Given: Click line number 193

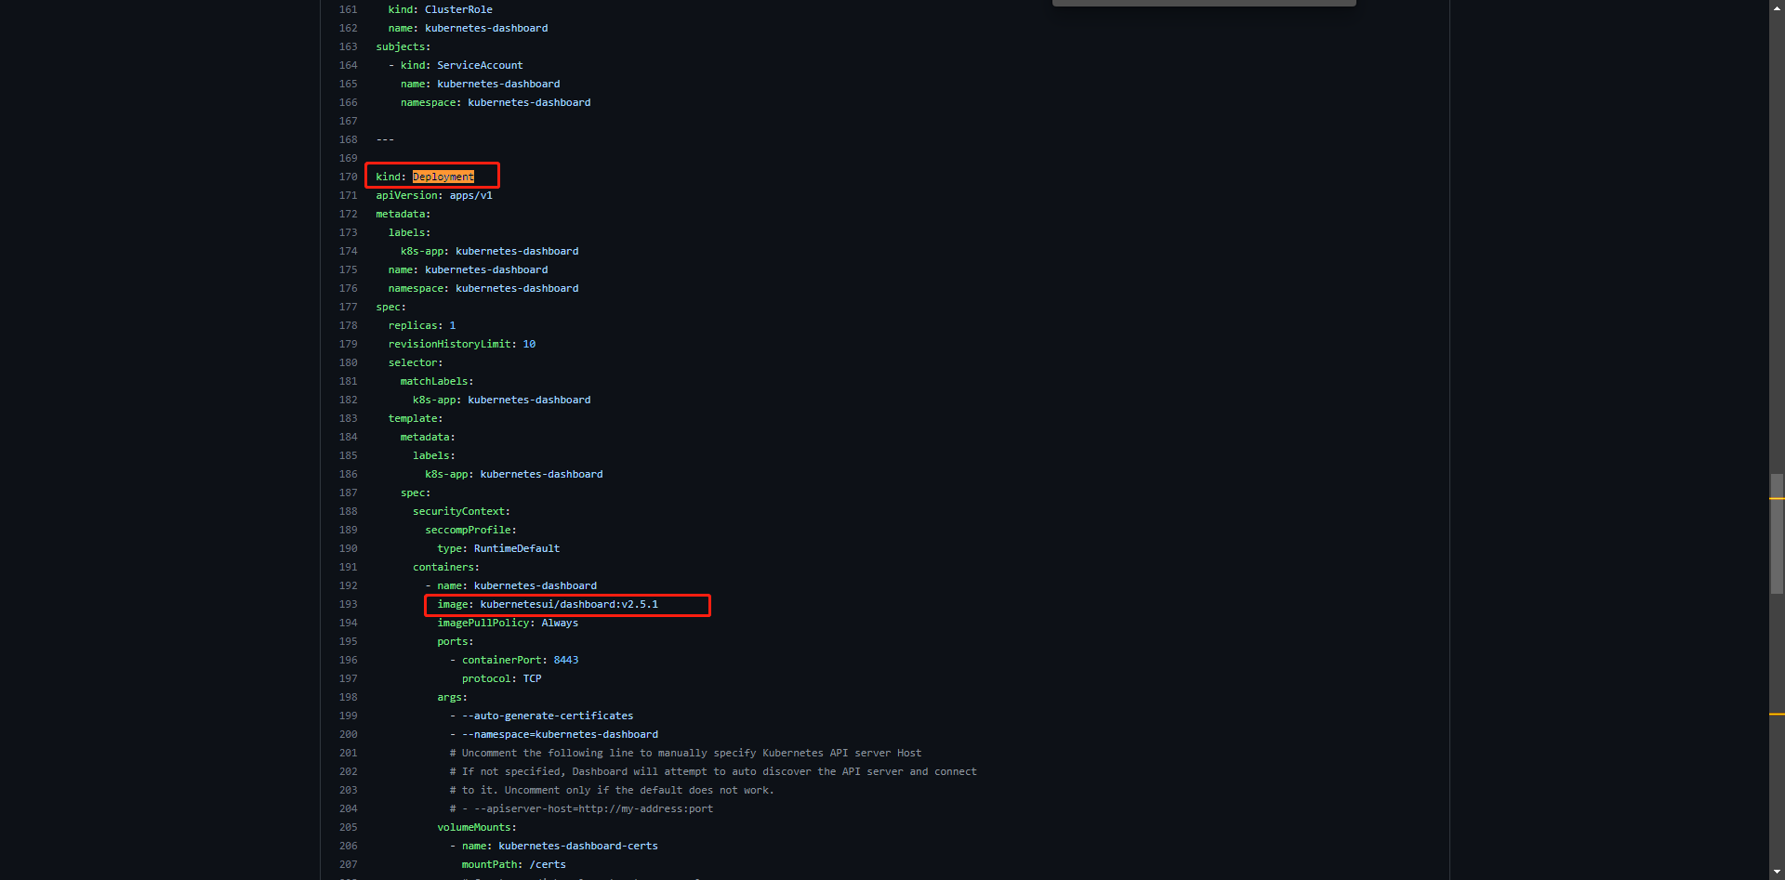Looking at the screenshot, I should [x=348, y=604].
